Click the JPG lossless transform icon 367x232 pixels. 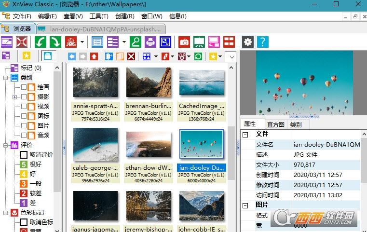pos(72,42)
